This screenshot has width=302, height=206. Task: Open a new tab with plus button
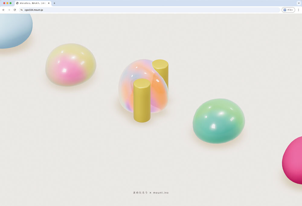point(54,3)
